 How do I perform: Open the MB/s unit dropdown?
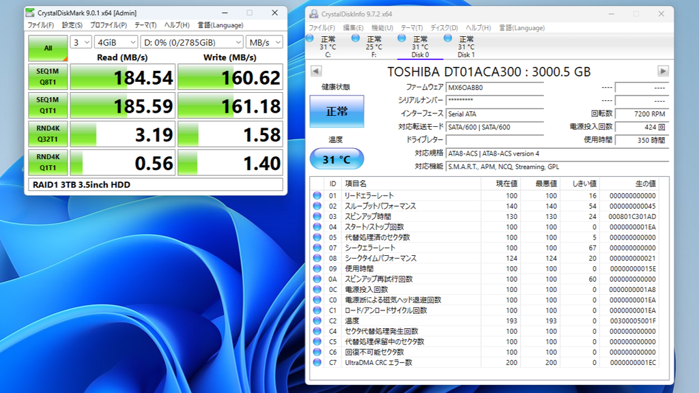tap(263, 42)
